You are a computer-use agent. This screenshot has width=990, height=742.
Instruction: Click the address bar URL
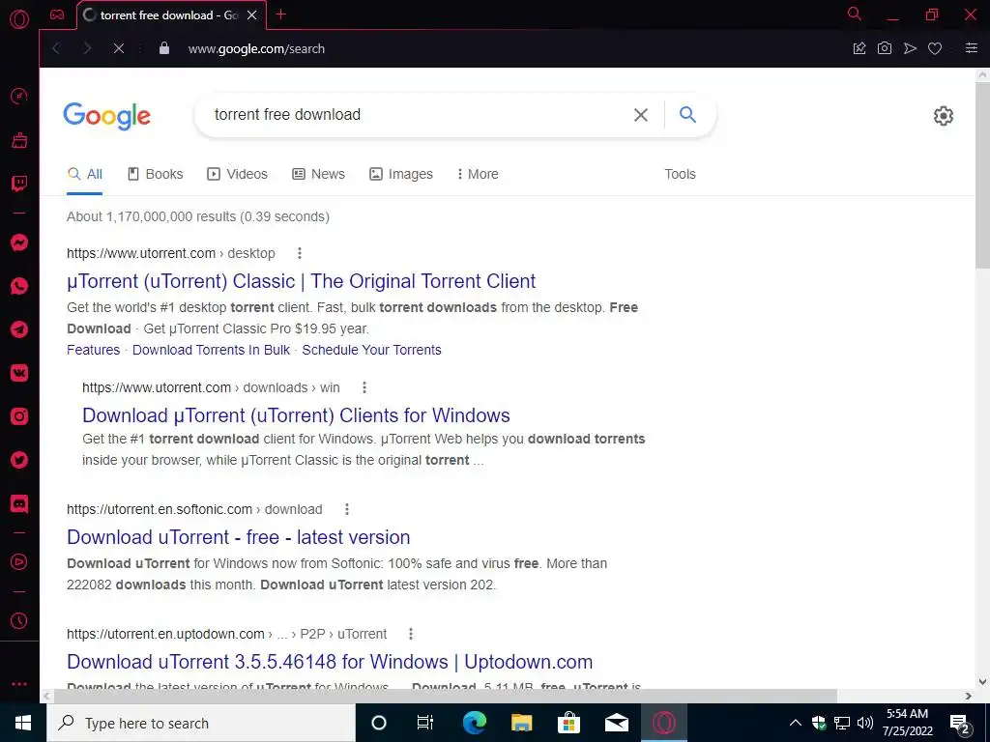[x=256, y=48]
